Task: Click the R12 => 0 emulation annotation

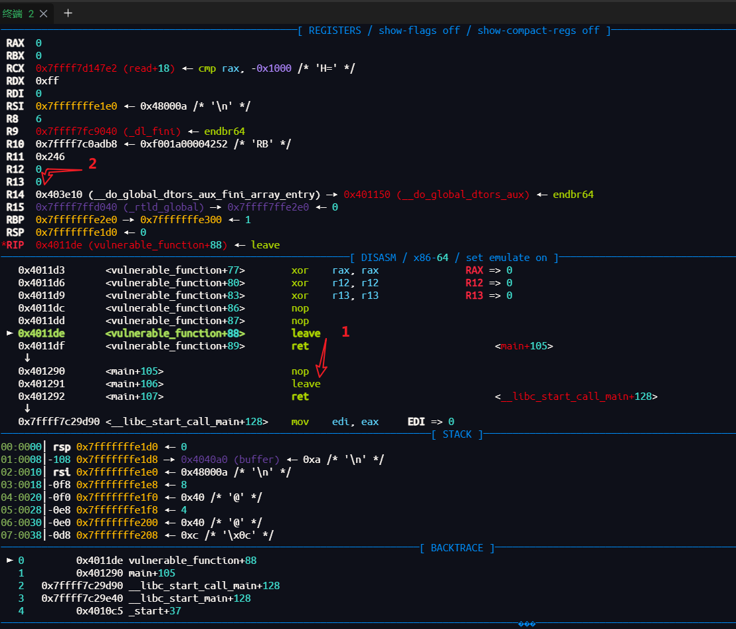Action: click(x=489, y=284)
